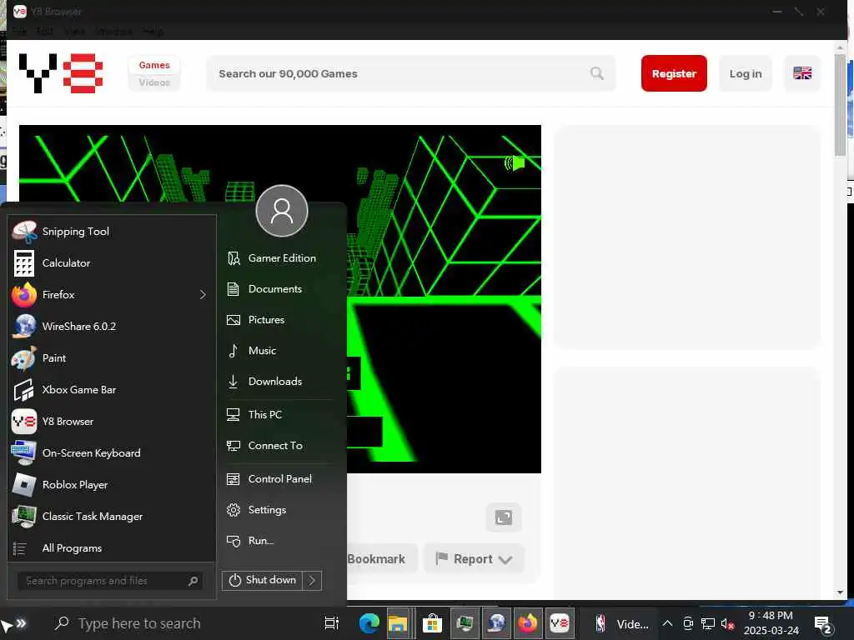Open Firefox in the start menu
This screenshot has height=640, width=854.
[103, 294]
